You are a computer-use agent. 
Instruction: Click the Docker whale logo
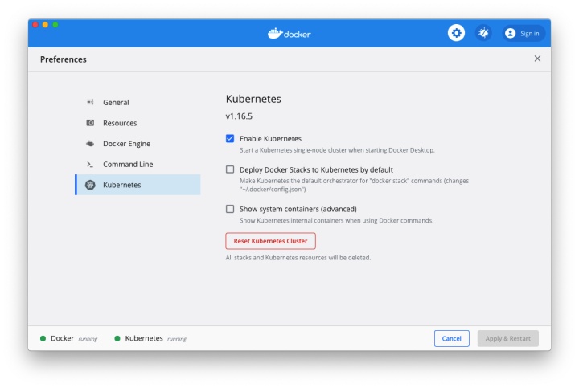click(x=275, y=33)
